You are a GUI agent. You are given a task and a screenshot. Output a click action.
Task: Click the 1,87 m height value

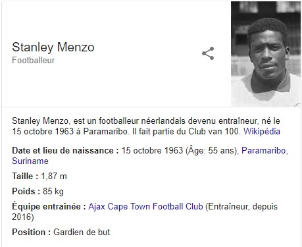pyautogui.click(x=54, y=176)
